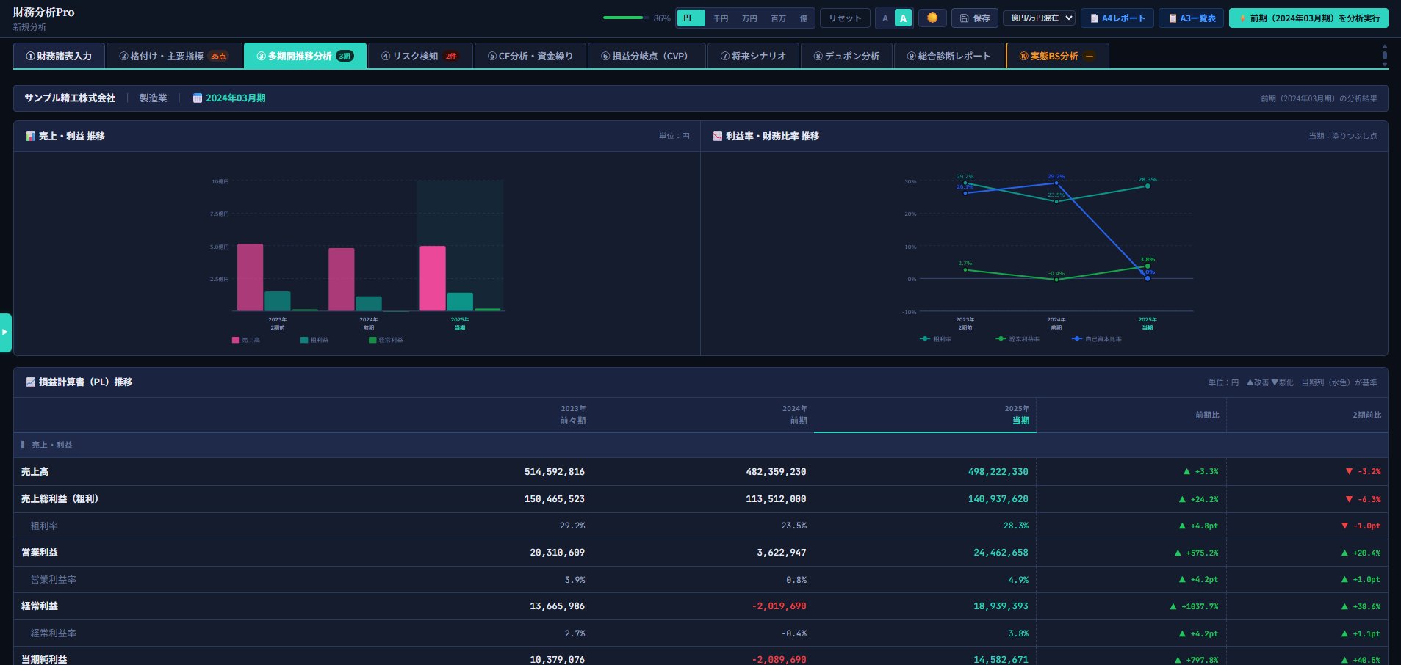Image resolution: width=1401 pixels, height=665 pixels.
Task: Open the 億円/万円混在 dropdown
Action: 1039,18
